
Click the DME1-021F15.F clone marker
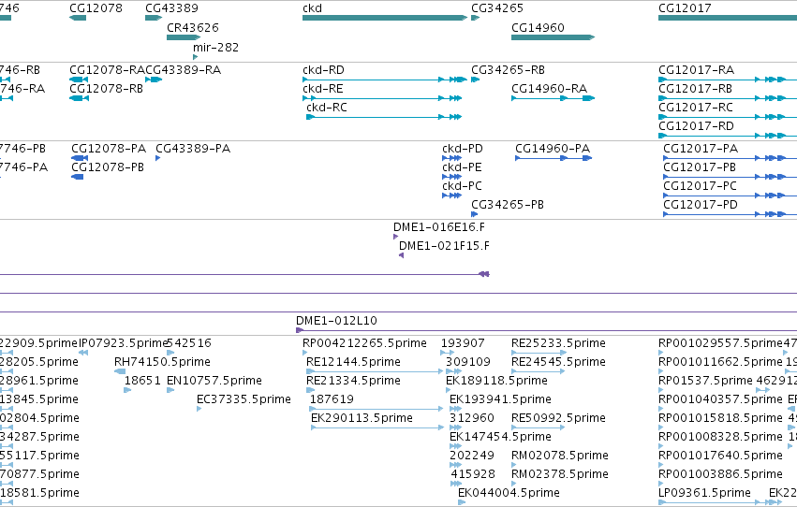point(402,255)
